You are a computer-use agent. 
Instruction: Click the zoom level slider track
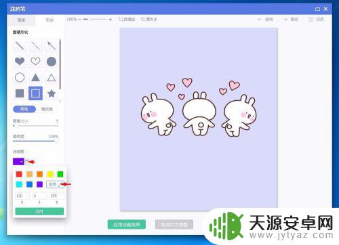(x=94, y=20)
